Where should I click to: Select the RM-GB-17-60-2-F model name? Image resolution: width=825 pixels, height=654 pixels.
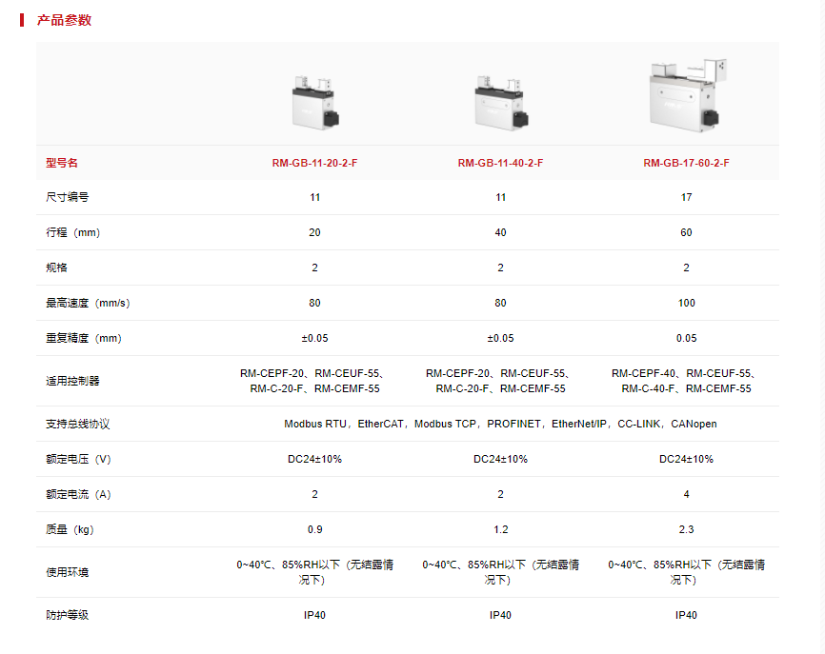686,163
